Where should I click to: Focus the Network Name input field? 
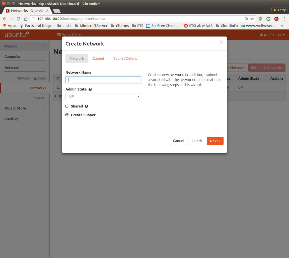click(x=103, y=80)
